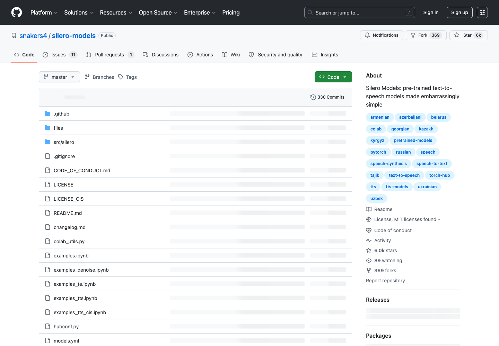Open the Pricing link
The height and width of the screenshot is (346, 499).
click(231, 12)
